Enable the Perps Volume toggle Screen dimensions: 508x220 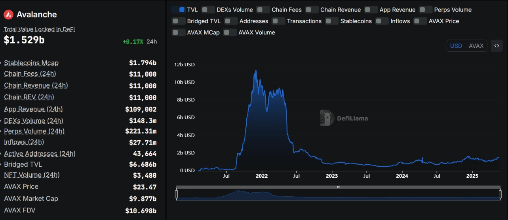(x=426, y=9)
